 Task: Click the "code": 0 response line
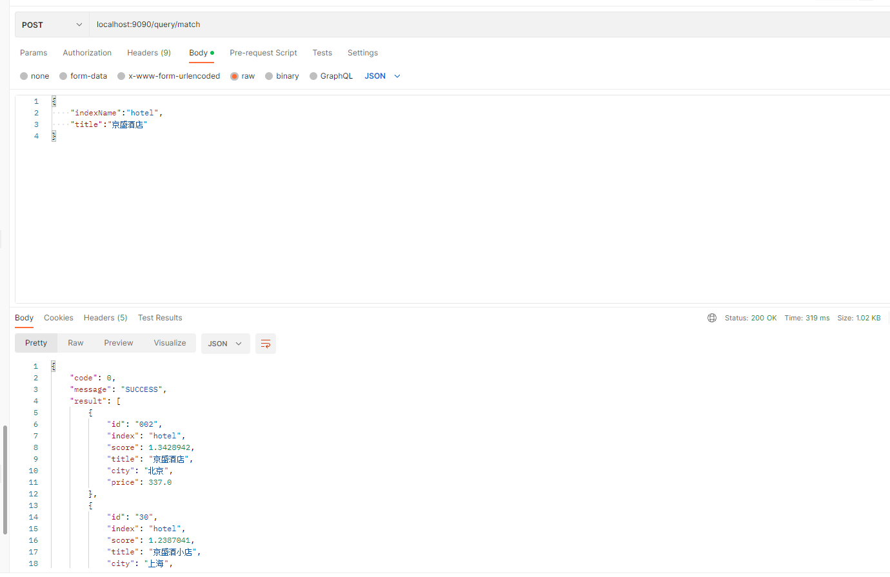(93, 378)
